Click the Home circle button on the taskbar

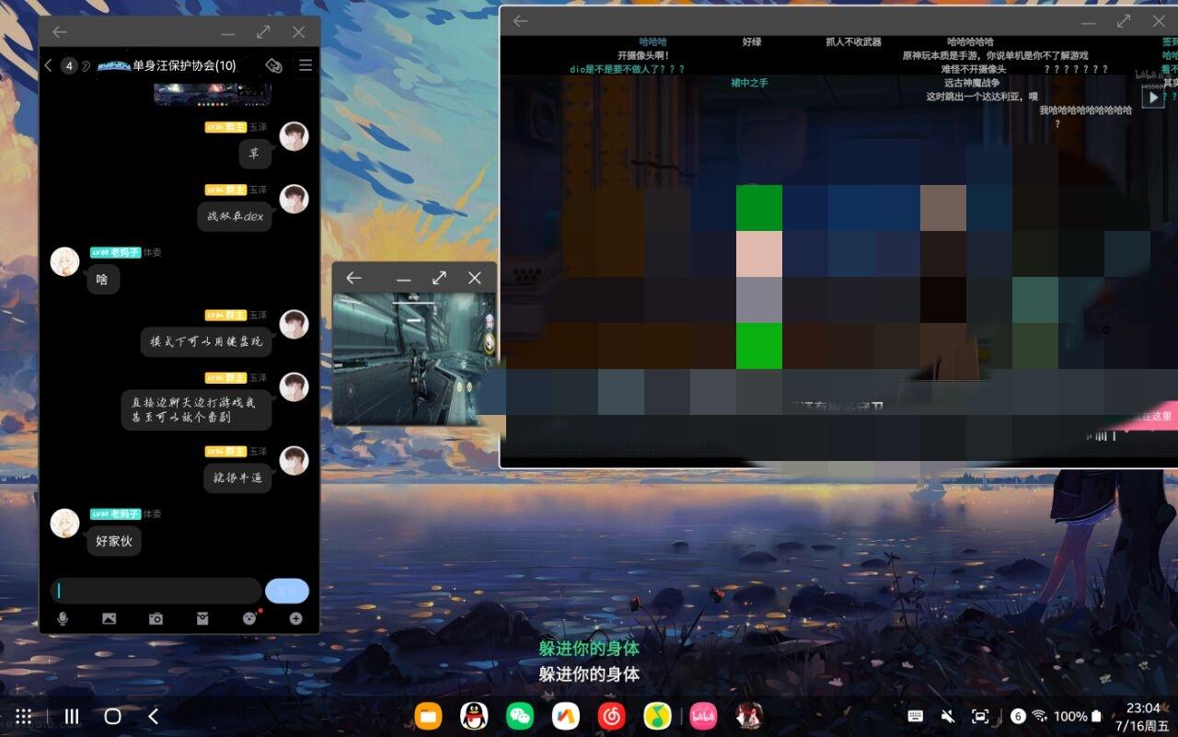pos(112,716)
